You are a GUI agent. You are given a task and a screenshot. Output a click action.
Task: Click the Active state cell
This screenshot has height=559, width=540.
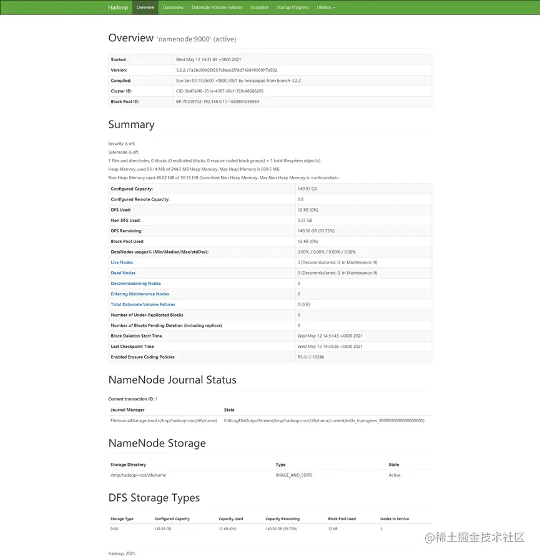(x=395, y=475)
